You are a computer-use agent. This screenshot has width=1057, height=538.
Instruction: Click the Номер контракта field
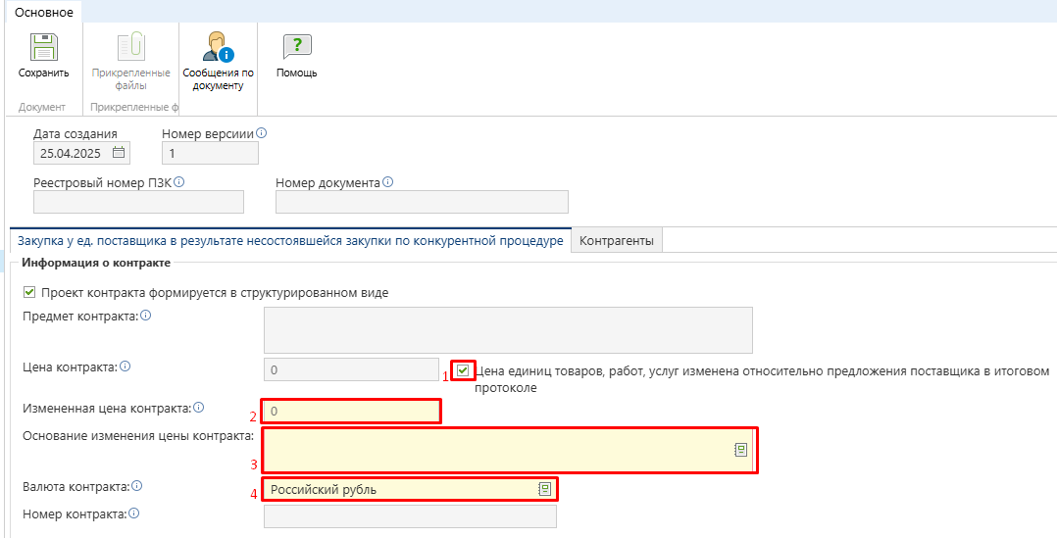click(410, 516)
